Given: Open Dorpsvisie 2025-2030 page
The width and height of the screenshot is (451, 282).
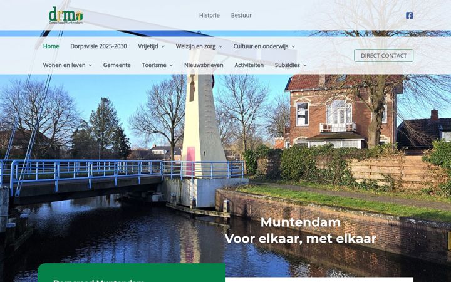Looking at the screenshot, I should tap(99, 46).
